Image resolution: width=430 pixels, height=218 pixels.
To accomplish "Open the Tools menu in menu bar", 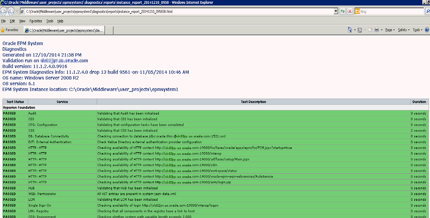I will pyautogui.click(x=50, y=21).
